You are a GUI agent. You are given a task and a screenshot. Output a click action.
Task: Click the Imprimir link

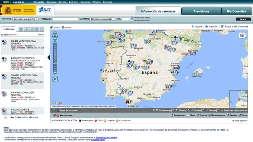[x=213, y=26]
